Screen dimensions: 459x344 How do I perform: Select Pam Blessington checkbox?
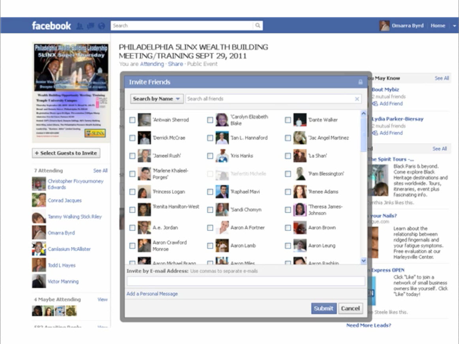[x=288, y=174]
